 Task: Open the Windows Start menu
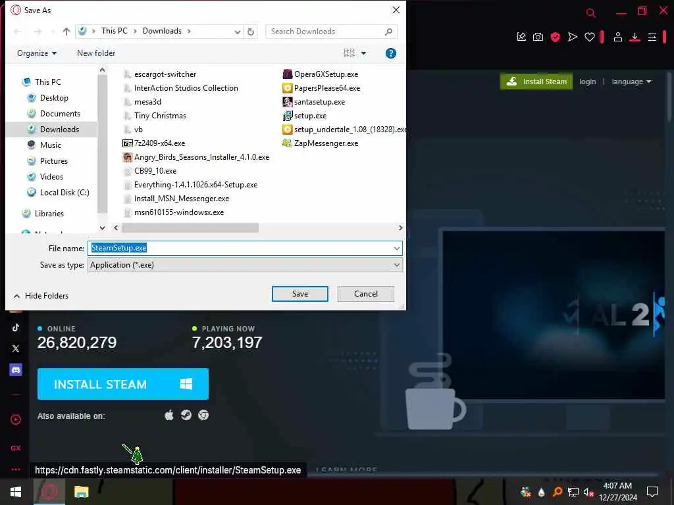tap(16, 492)
